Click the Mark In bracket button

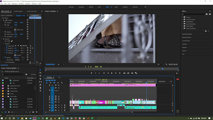click(x=96, y=73)
